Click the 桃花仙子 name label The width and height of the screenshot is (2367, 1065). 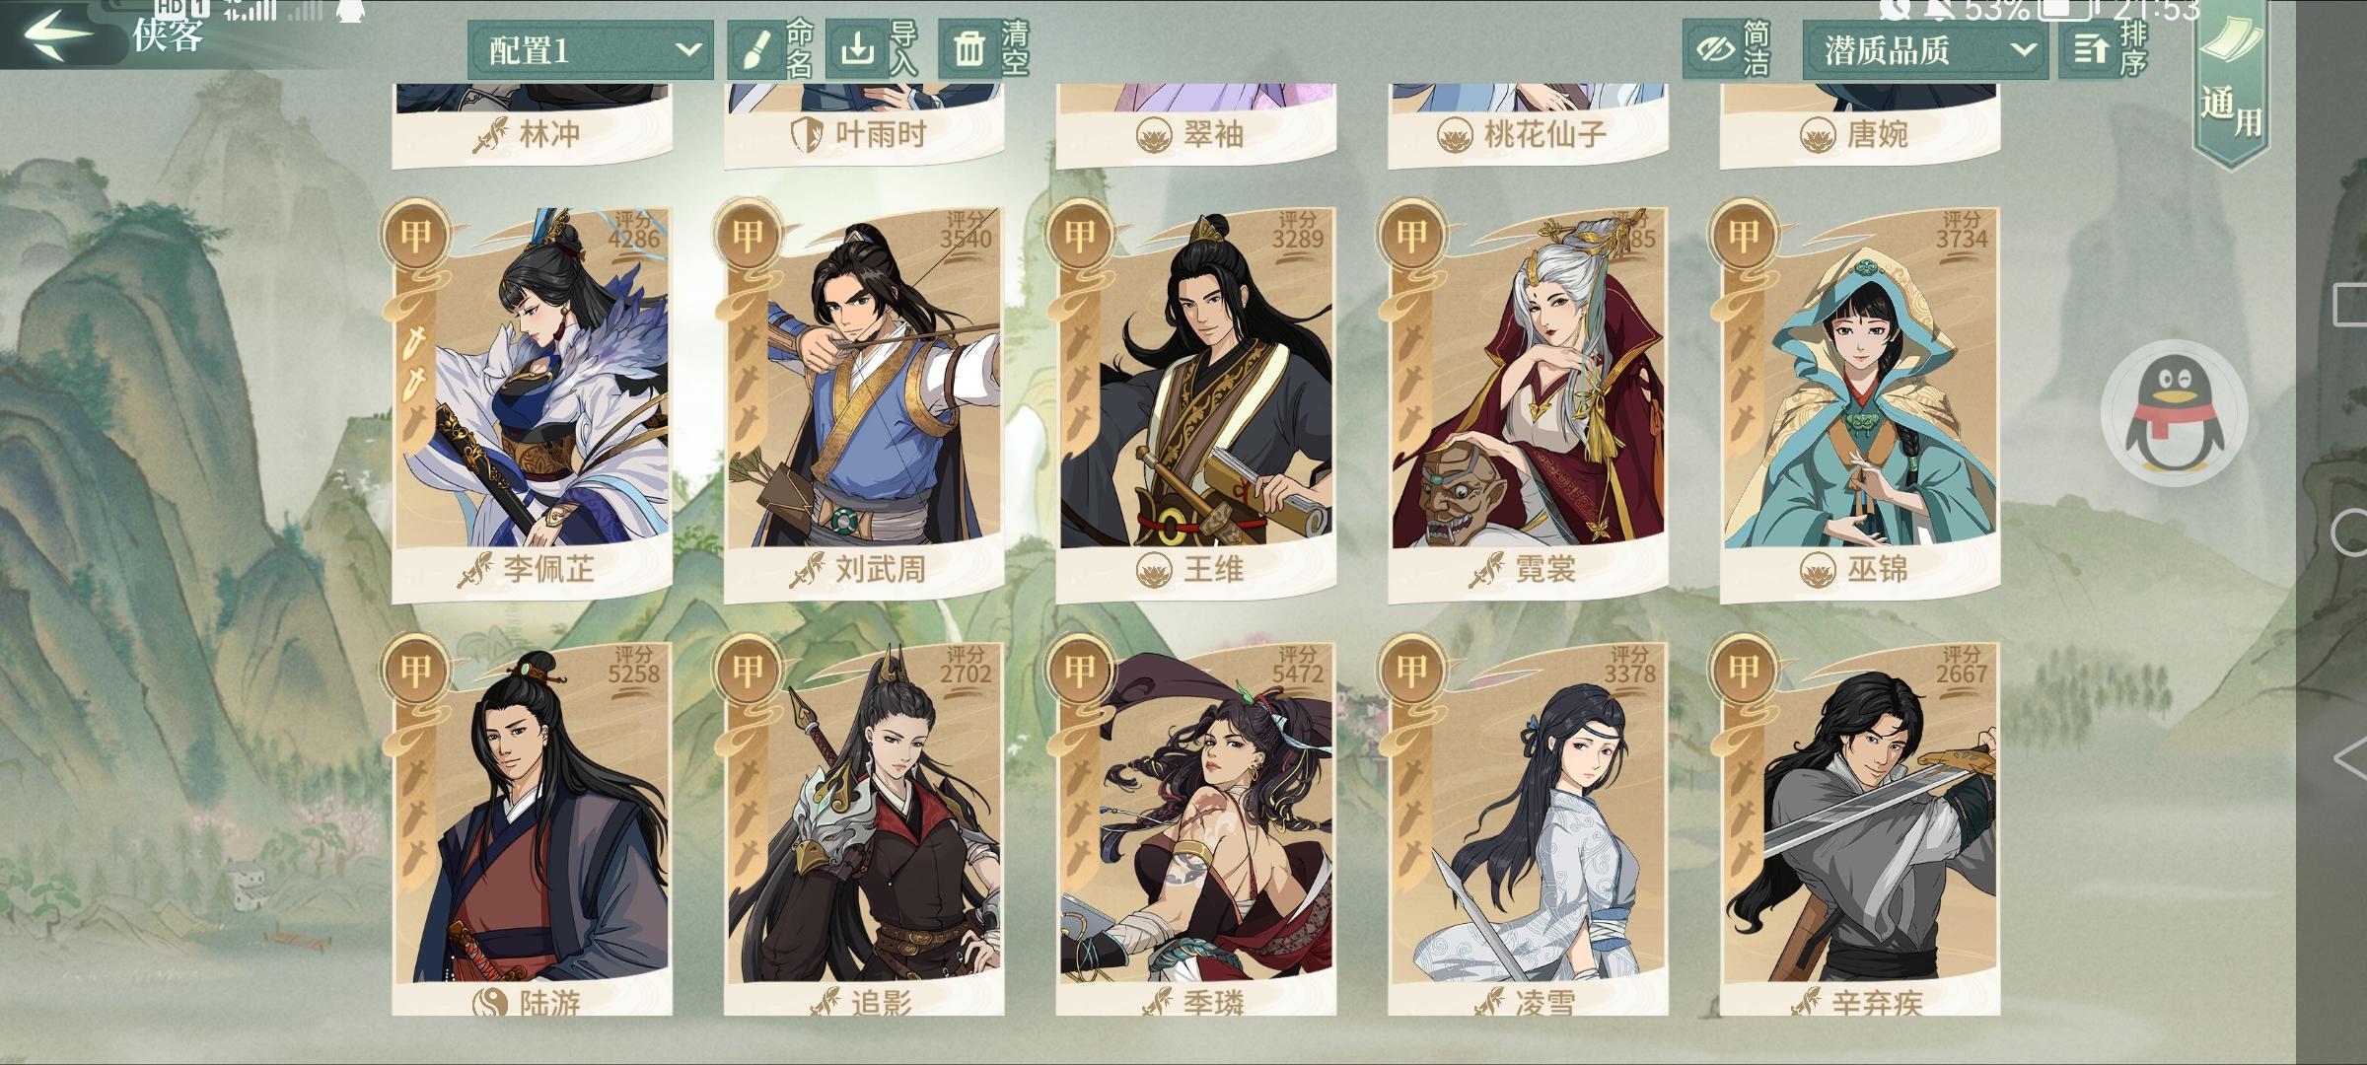pyautogui.click(x=1545, y=133)
